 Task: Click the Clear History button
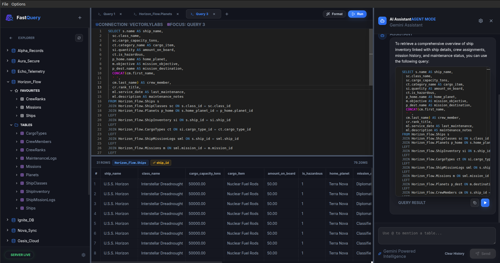pos(454,254)
